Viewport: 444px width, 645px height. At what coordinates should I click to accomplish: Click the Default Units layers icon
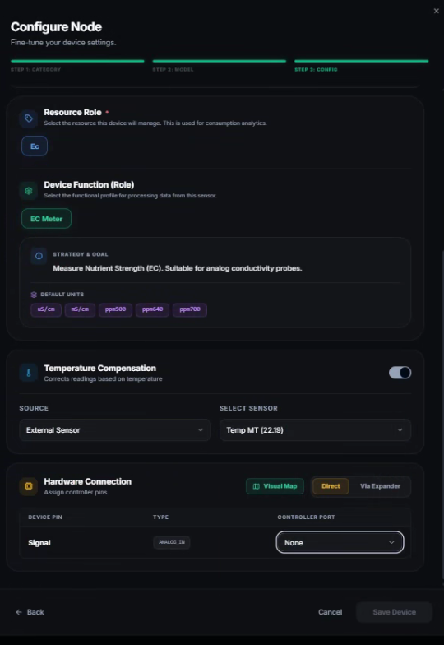(34, 295)
